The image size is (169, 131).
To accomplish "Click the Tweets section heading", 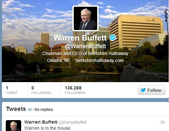I will [16, 109].
